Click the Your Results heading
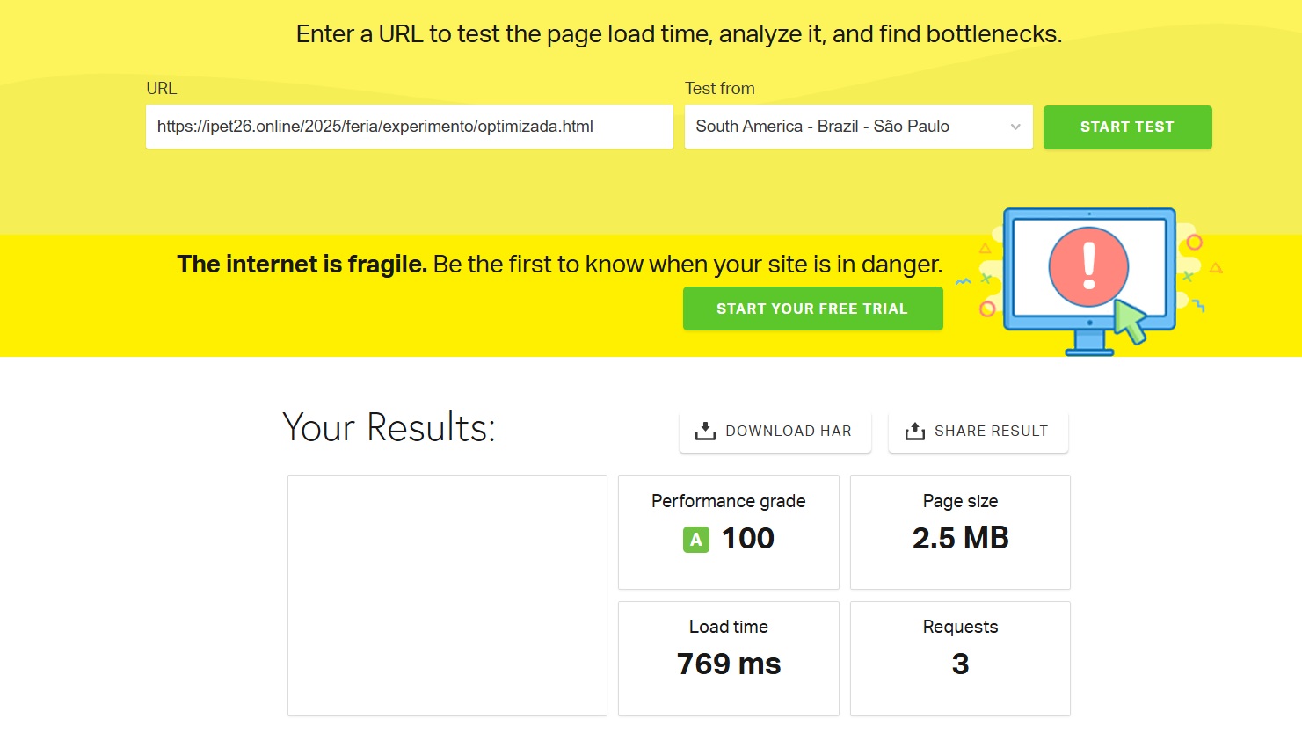 pyautogui.click(x=389, y=427)
